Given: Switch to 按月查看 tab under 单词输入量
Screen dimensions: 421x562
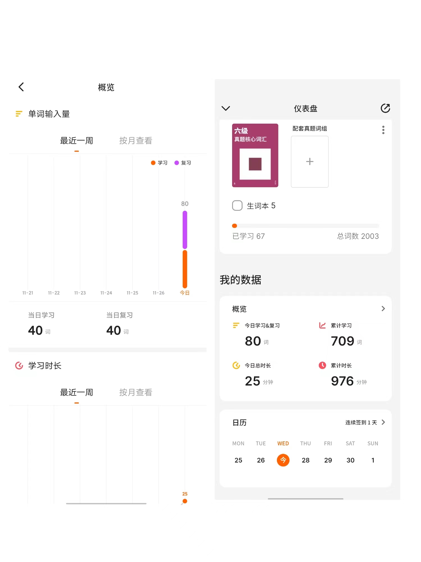Looking at the screenshot, I should pos(136,140).
